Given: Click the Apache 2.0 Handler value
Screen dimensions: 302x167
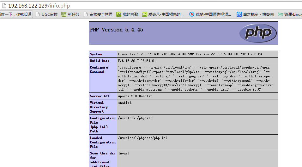Looking at the screenshot, I should click(135, 96).
